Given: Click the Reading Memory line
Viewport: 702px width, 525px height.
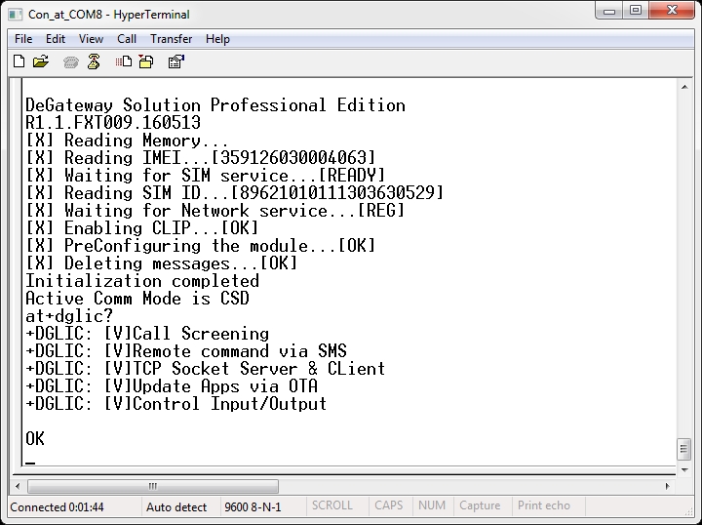Looking at the screenshot, I should (x=127, y=141).
